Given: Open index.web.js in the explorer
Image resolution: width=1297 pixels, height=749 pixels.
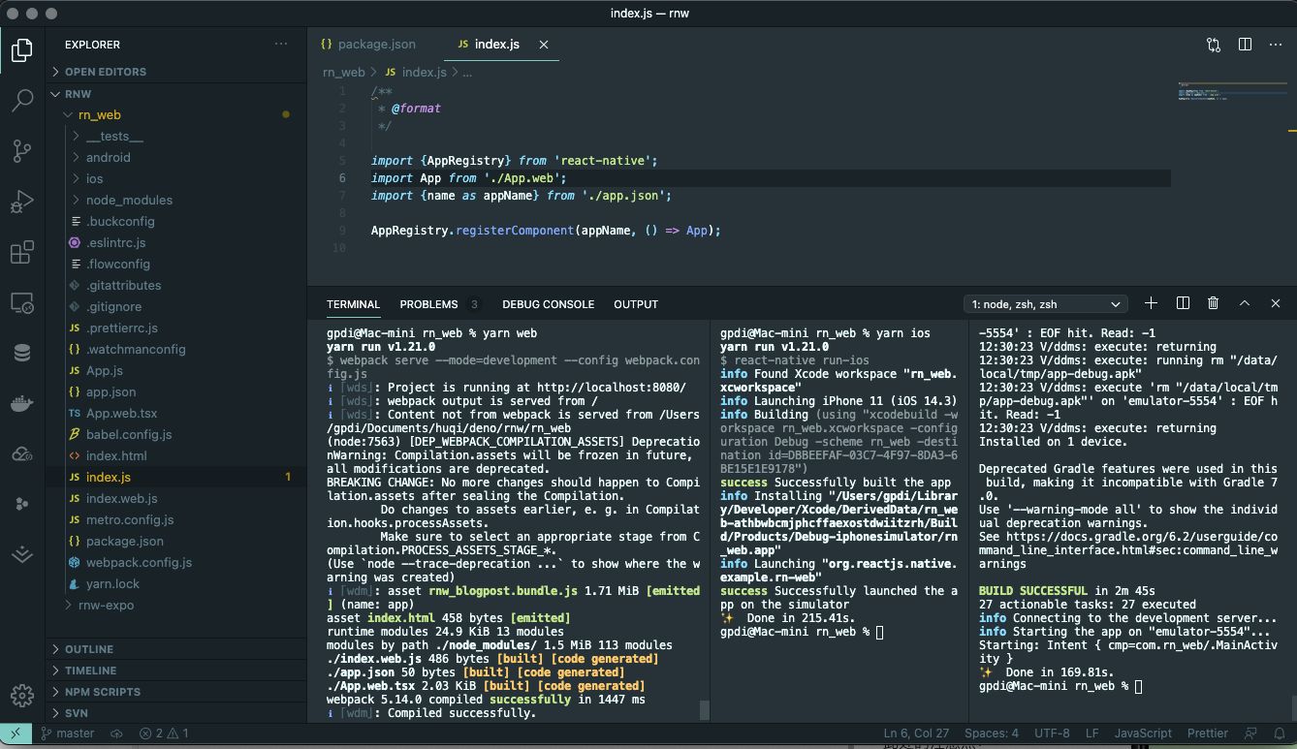Looking at the screenshot, I should (x=176, y=498).
